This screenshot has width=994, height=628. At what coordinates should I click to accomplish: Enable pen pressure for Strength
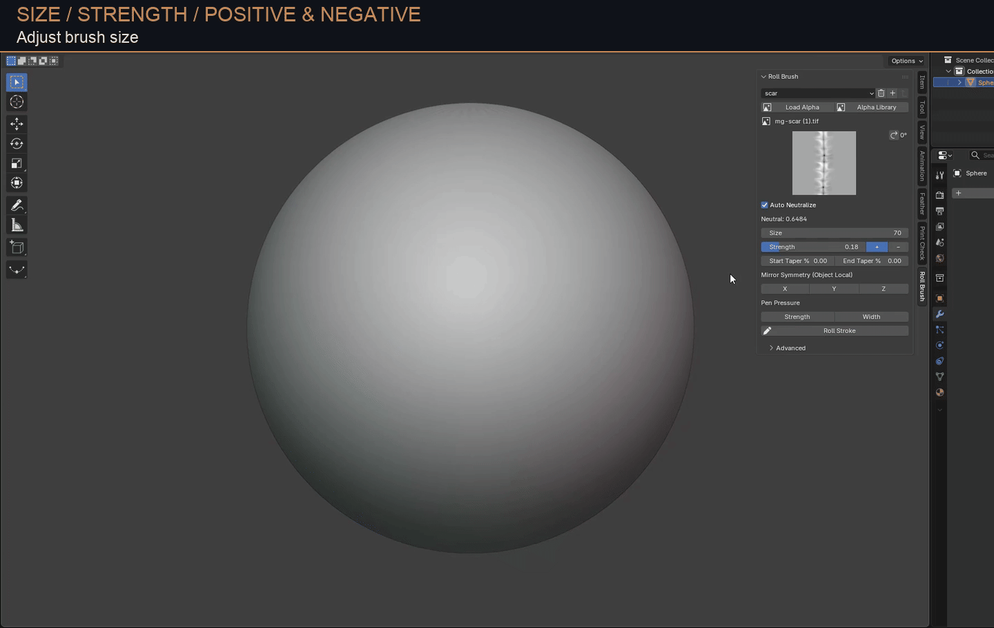coord(797,317)
